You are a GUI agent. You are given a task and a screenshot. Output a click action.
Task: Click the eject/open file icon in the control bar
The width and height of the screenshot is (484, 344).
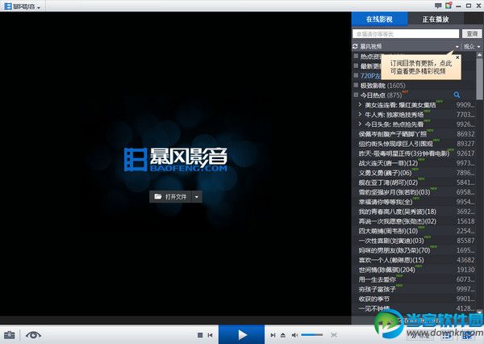pyautogui.click(x=284, y=334)
